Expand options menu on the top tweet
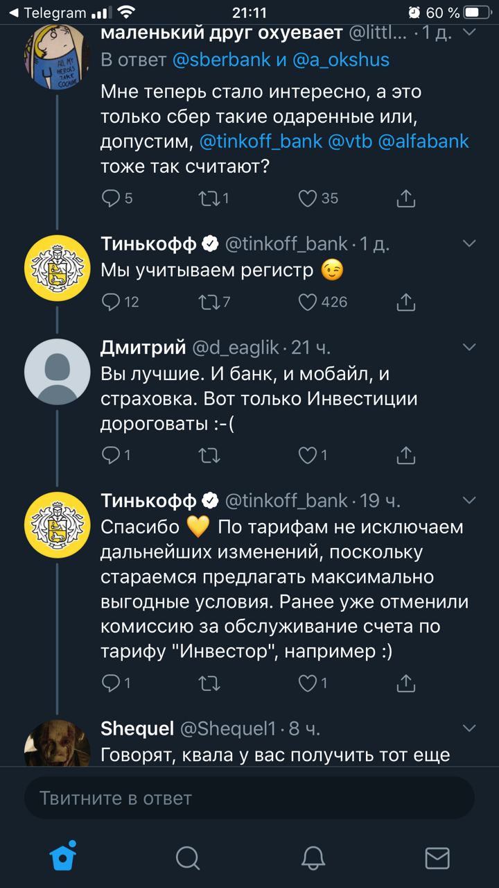Image resolution: width=499 pixels, height=888 pixels. coord(469,32)
